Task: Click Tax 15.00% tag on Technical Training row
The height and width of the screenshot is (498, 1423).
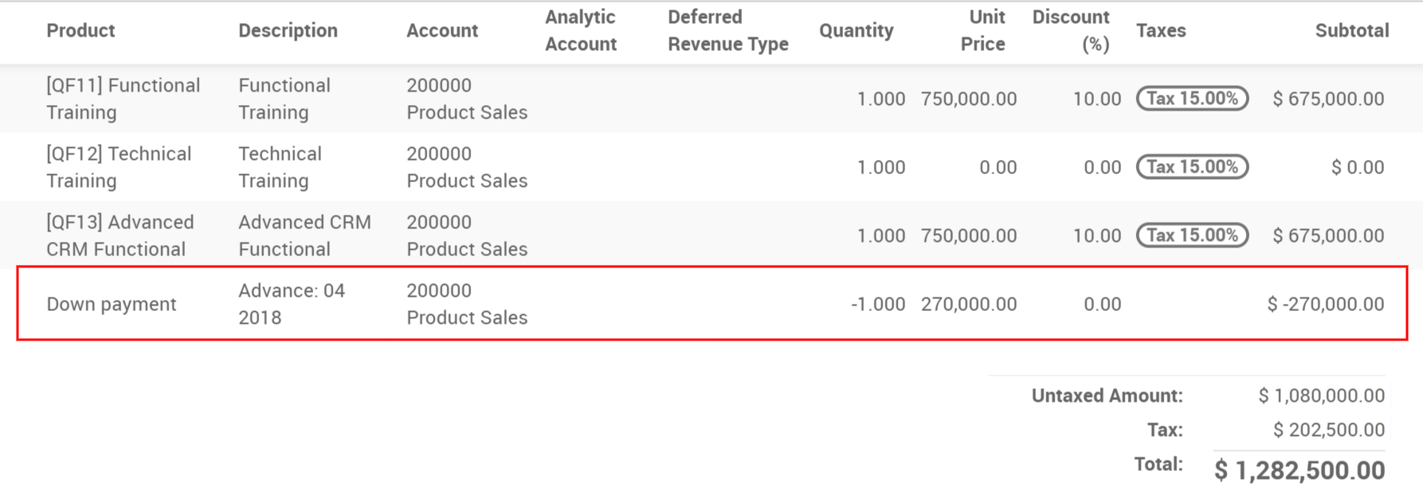Action: pyautogui.click(x=1192, y=167)
